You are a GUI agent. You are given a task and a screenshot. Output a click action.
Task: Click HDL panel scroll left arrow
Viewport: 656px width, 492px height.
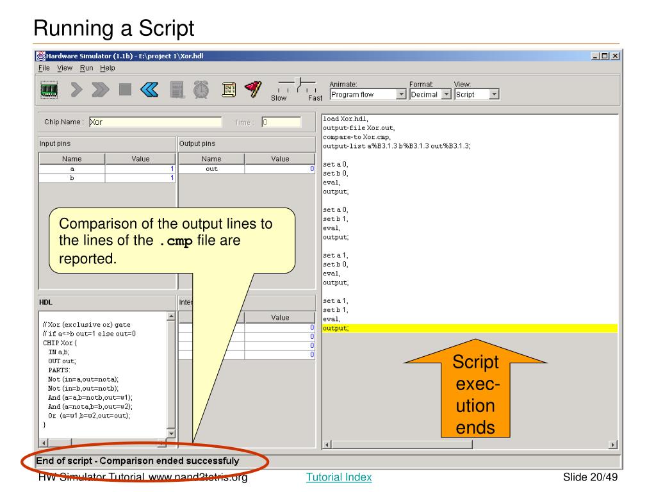pyautogui.click(x=44, y=443)
